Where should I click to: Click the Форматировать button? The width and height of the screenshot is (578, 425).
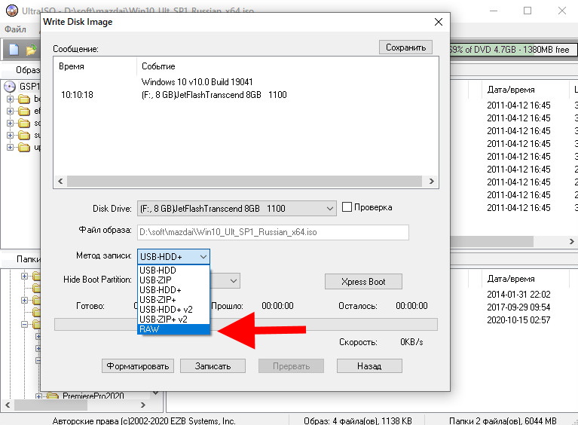click(137, 366)
